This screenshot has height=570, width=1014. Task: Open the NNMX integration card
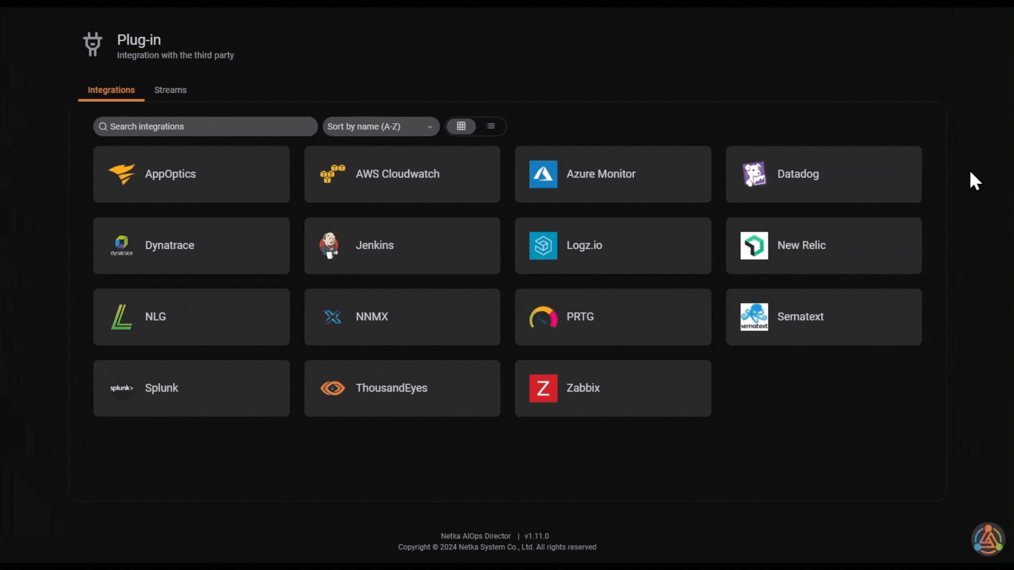[x=402, y=317]
